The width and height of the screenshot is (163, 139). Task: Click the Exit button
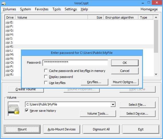[x=141, y=129]
